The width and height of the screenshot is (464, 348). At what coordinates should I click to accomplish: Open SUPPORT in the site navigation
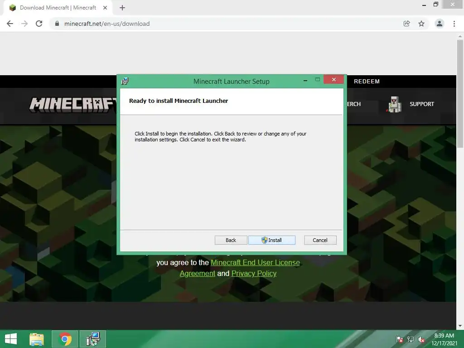coord(422,104)
